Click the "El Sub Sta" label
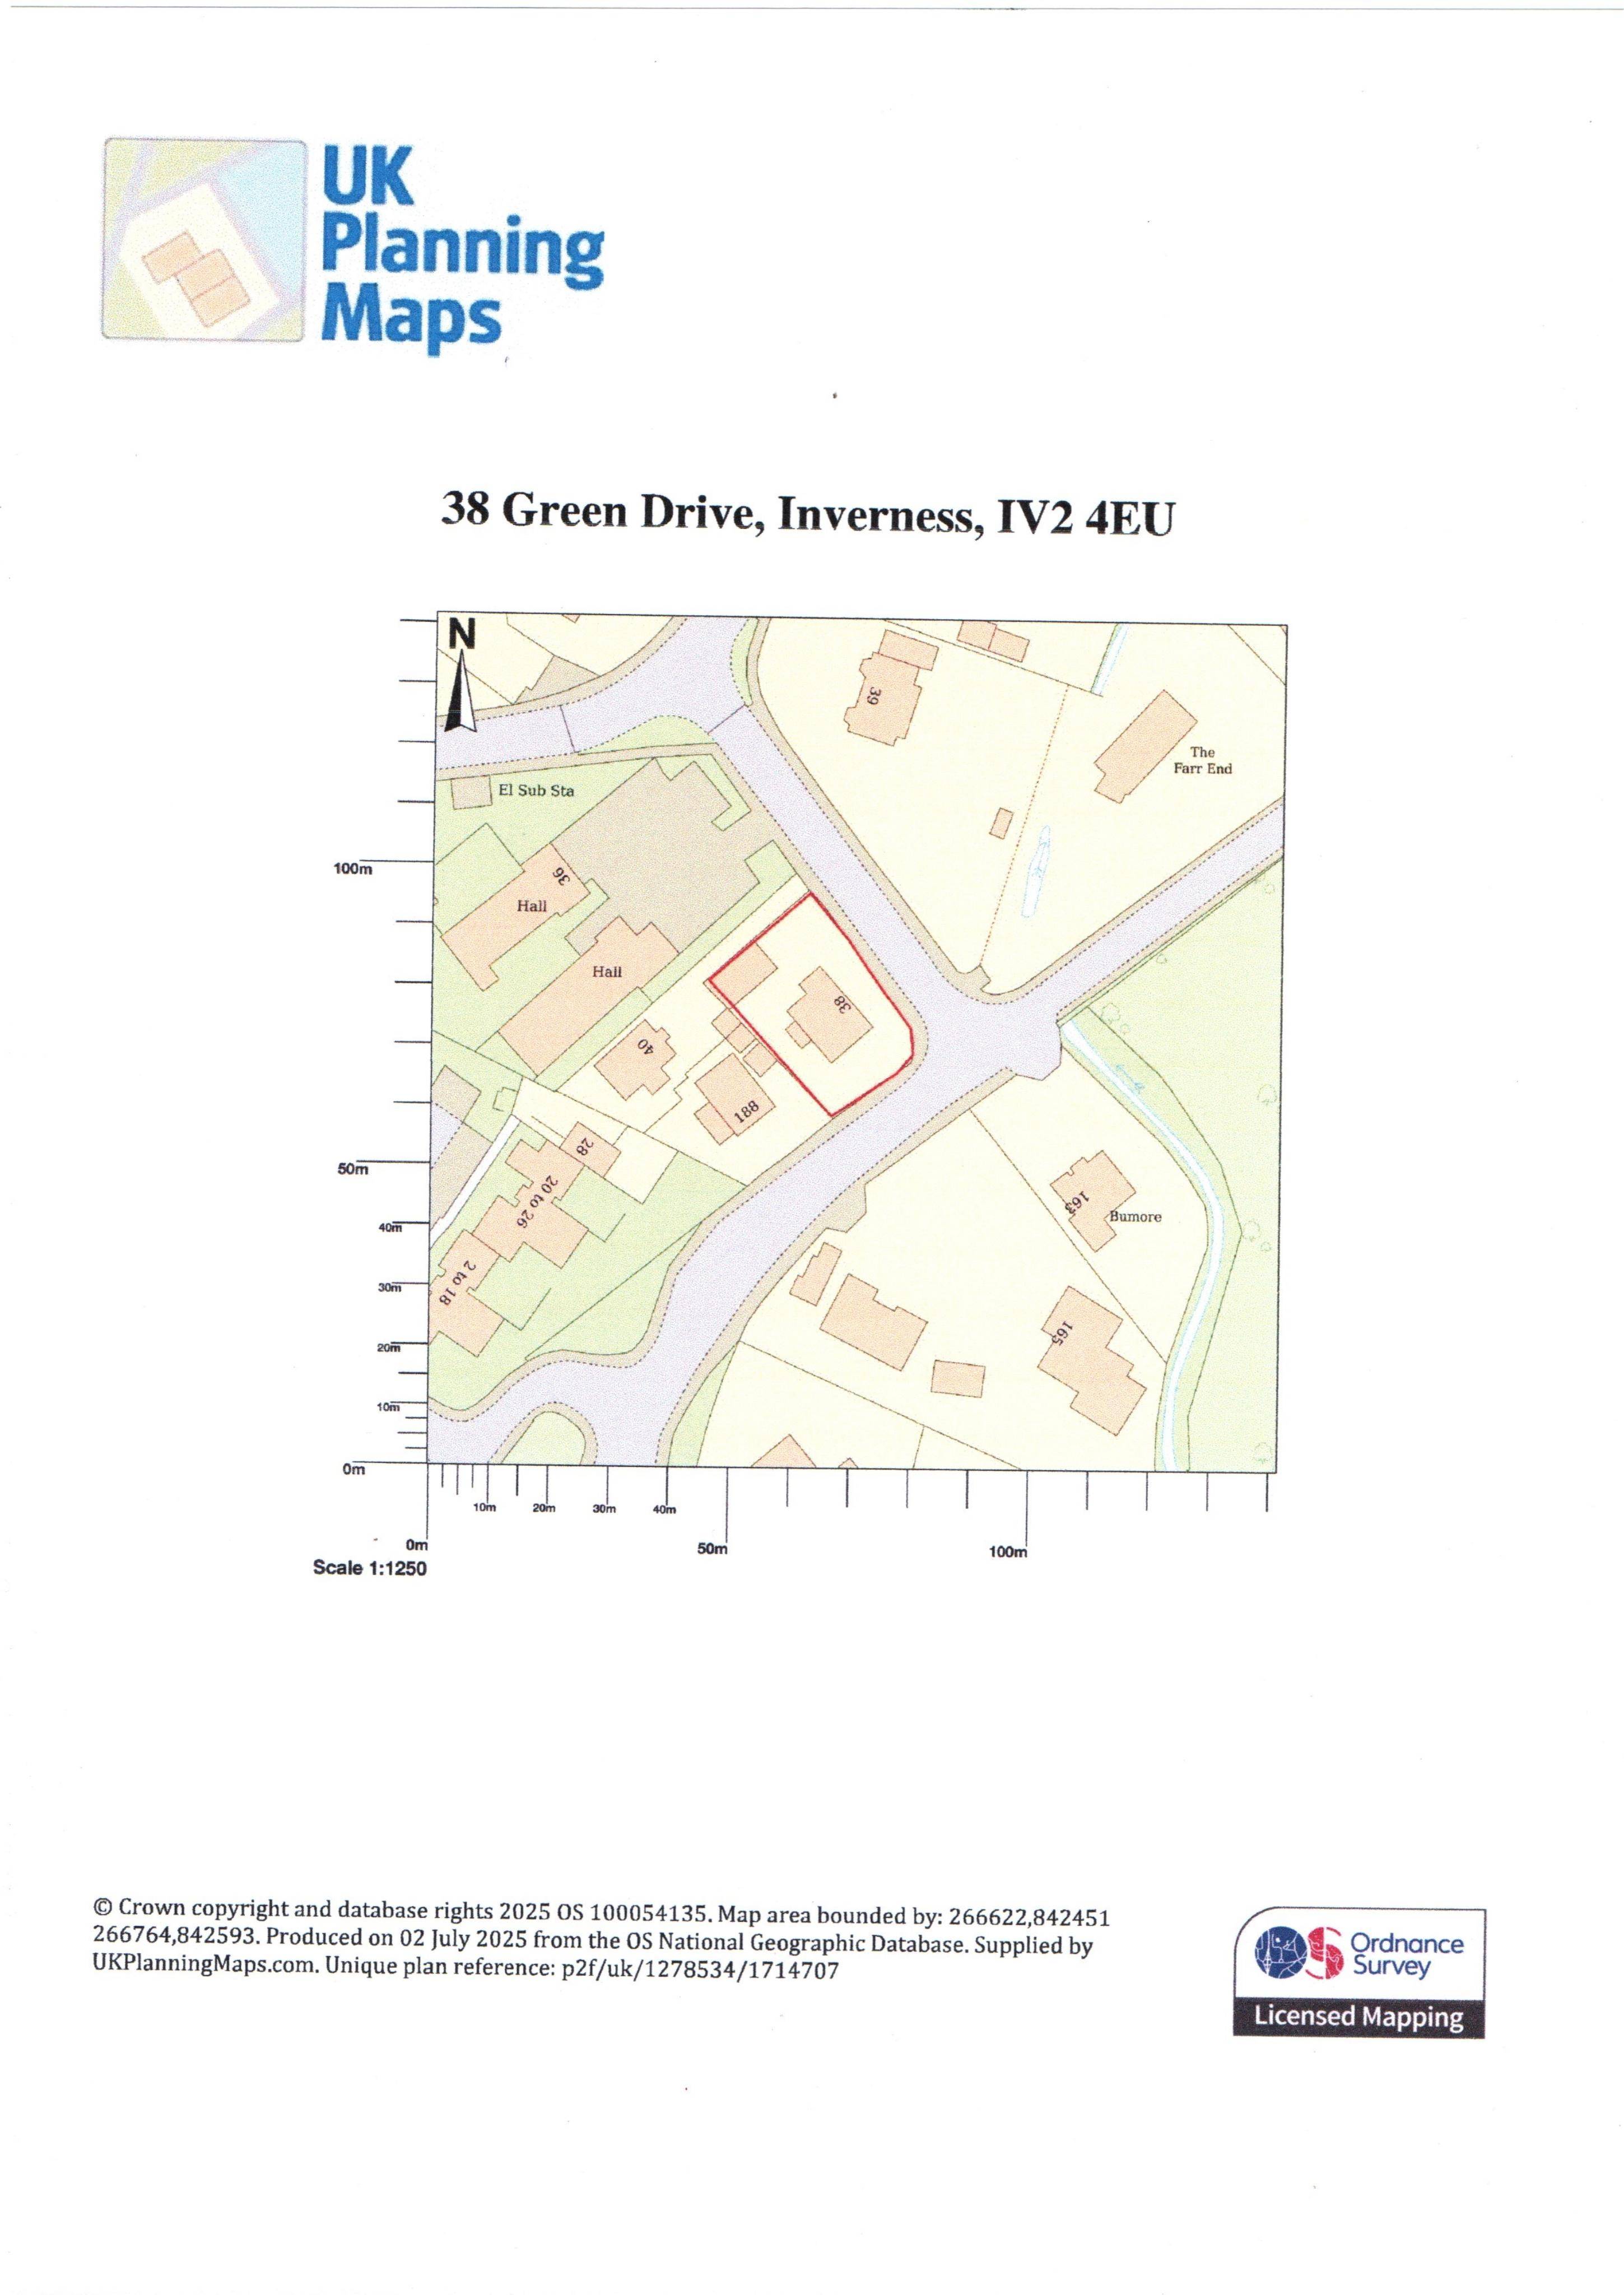 click(x=536, y=790)
